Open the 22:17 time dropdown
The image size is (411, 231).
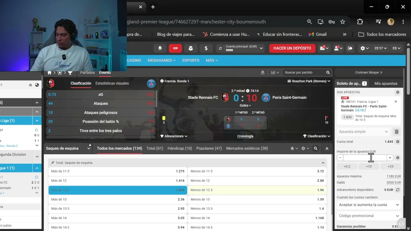pyautogui.click(x=380, y=48)
